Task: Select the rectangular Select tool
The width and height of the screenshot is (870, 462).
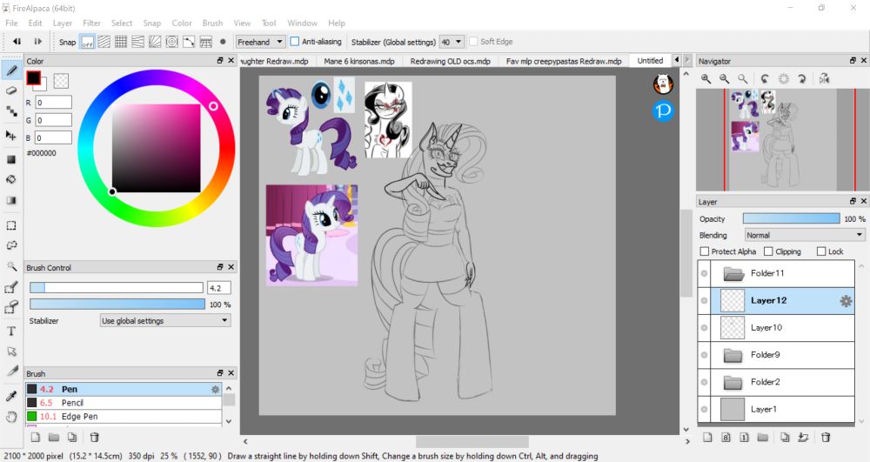Action: pyautogui.click(x=11, y=225)
